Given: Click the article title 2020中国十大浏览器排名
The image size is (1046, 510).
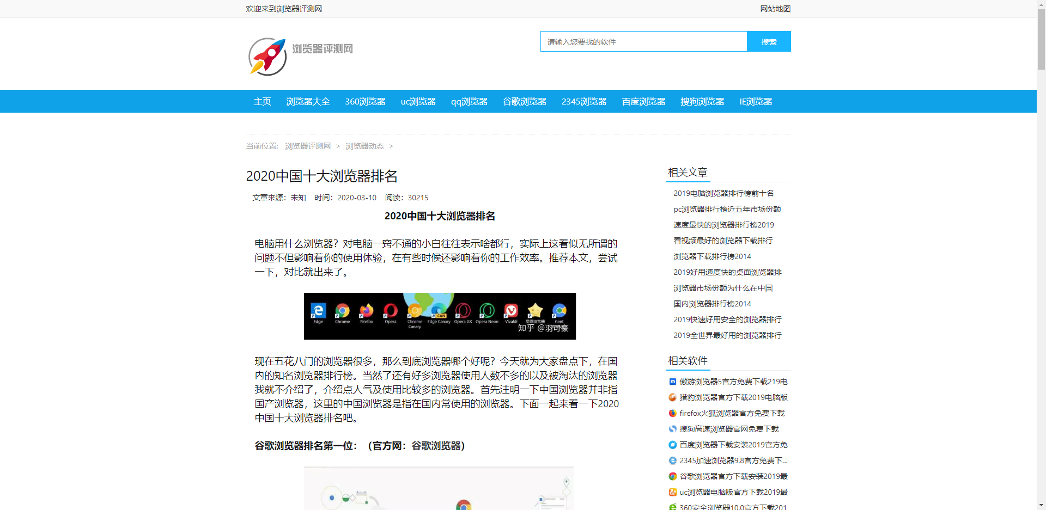Looking at the screenshot, I should pos(321,176).
